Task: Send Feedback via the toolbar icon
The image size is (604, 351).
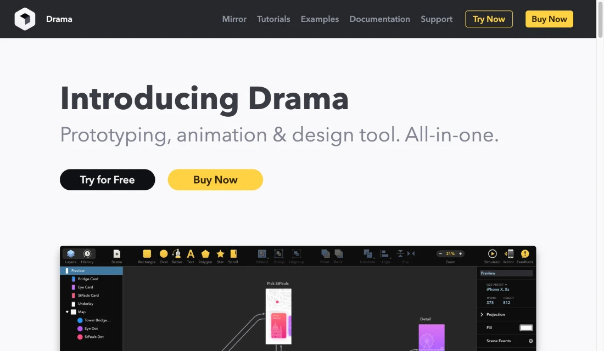Action: click(524, 254)
